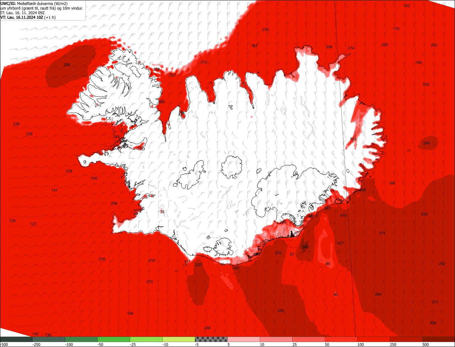The image size is (455, 347).
Task: Select the legend swatch between -250 and -100
Action: coord(49,339)
